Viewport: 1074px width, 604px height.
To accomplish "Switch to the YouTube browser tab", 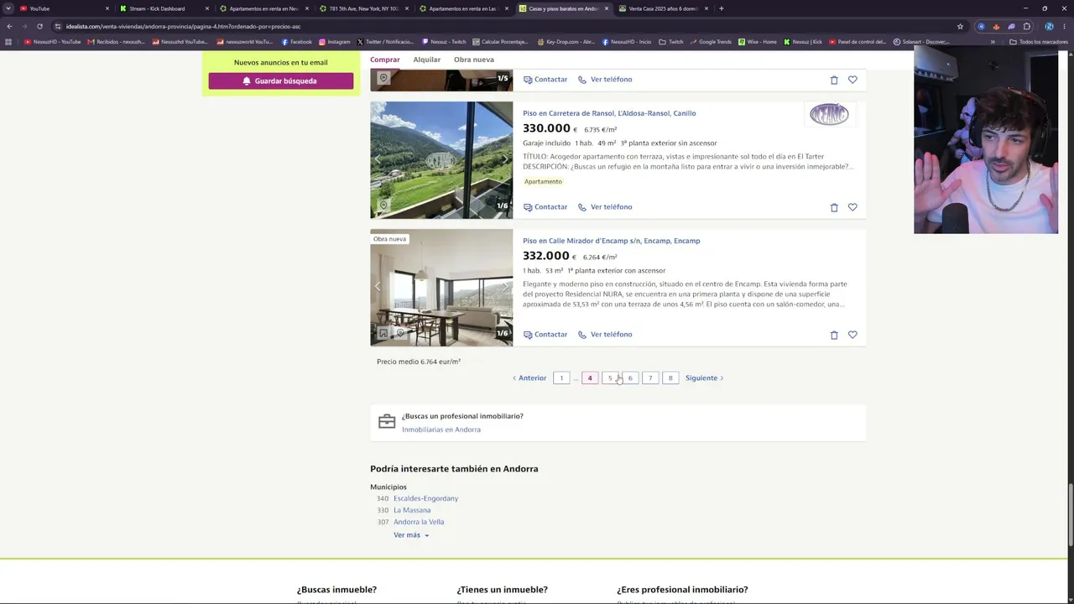I will pos(63,8).
